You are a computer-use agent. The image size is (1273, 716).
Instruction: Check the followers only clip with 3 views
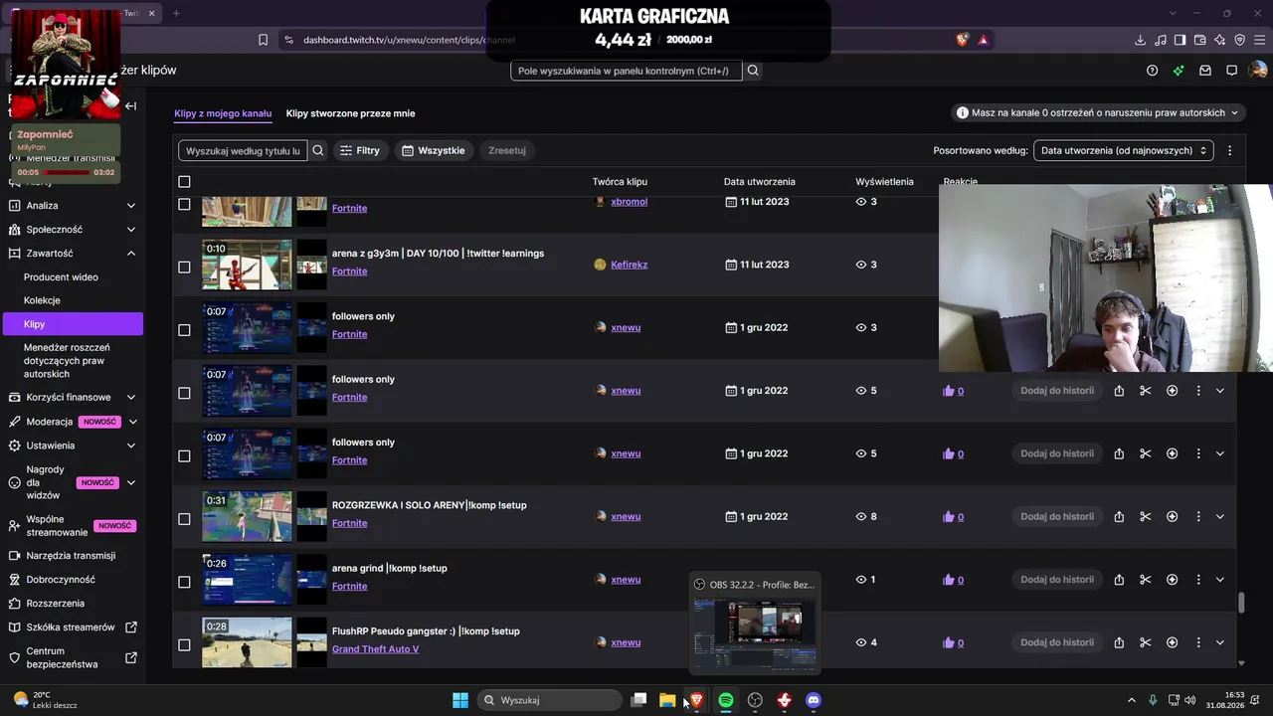pos(184,329)
